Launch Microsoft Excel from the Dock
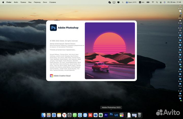The image size is (183, 119). coord(101,115)
